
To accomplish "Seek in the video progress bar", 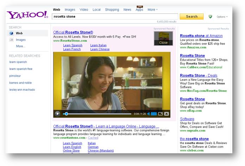I will (x=97, y=114).
